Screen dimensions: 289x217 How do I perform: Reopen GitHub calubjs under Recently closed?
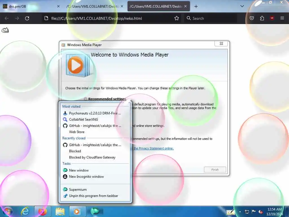click(95, 145)
